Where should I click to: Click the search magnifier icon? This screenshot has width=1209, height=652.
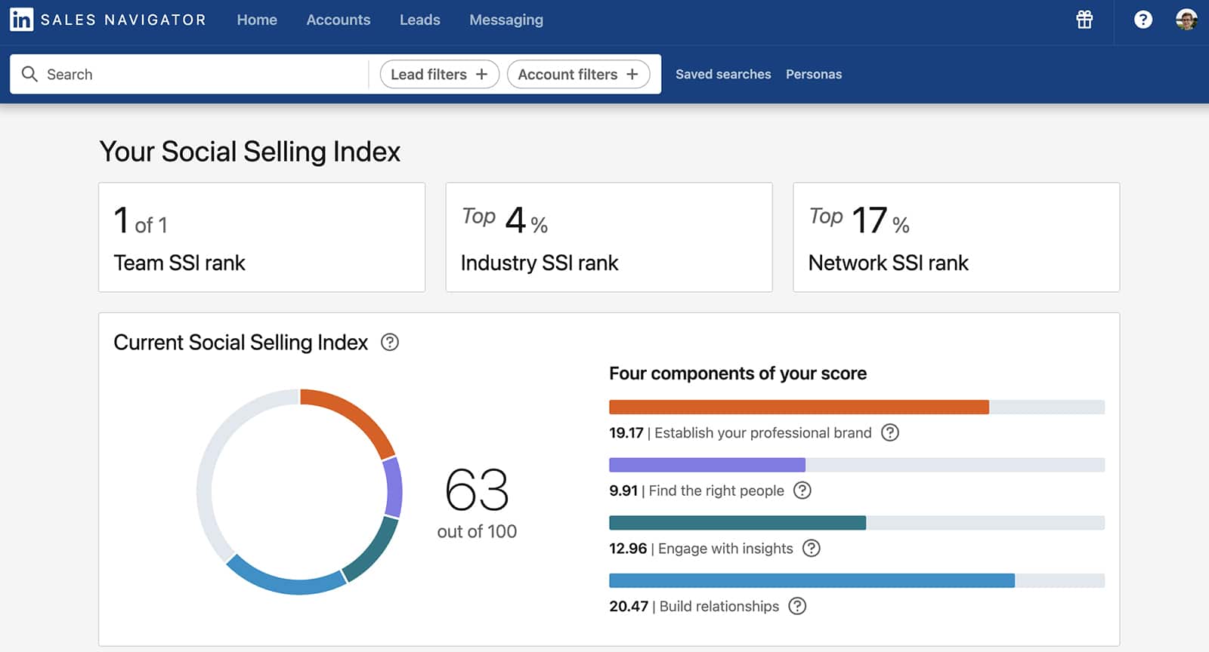[x=29, y=74]
